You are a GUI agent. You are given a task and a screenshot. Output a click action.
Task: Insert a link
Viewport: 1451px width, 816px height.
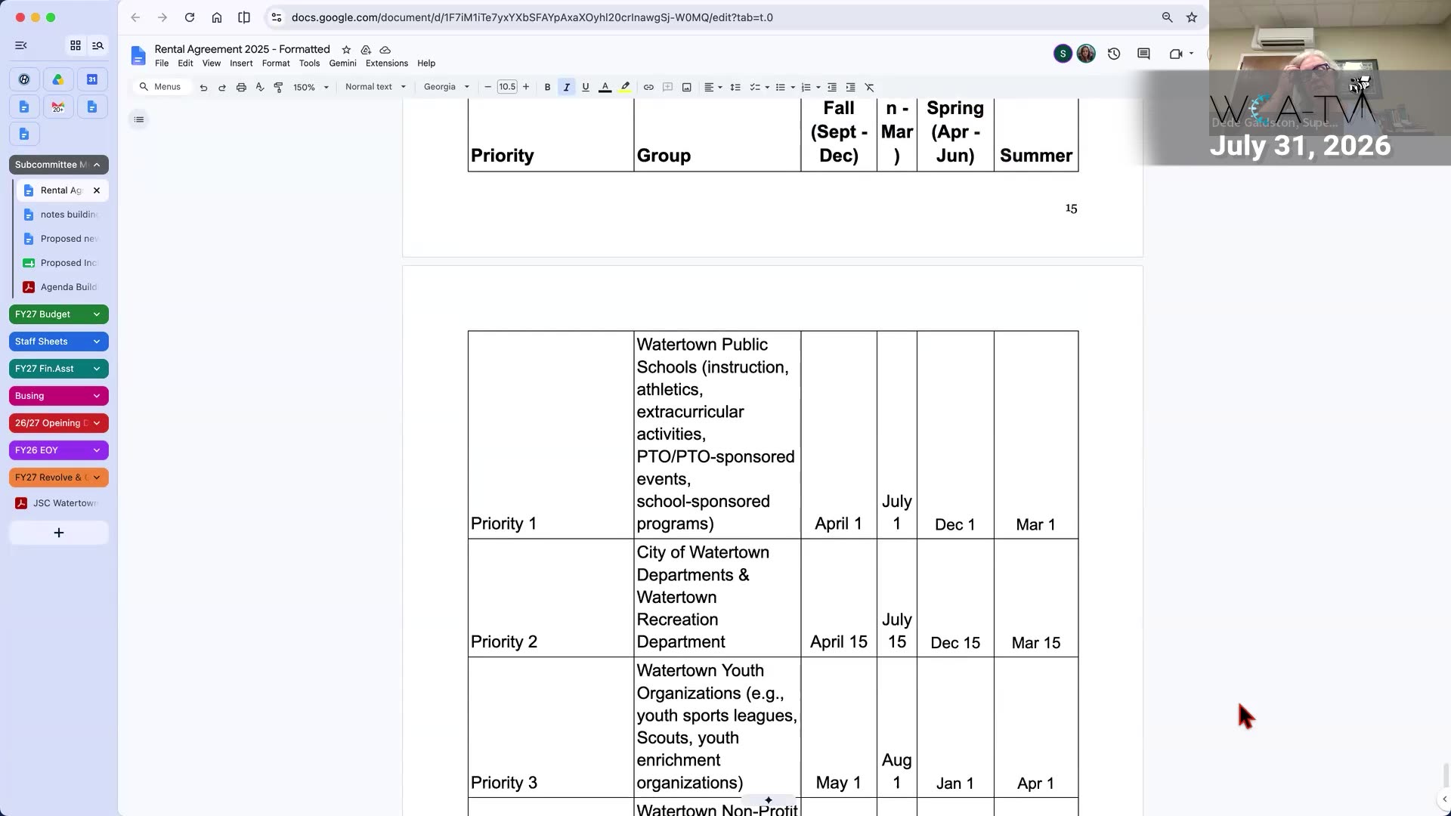pyautogui.click(x=648, y=88)
